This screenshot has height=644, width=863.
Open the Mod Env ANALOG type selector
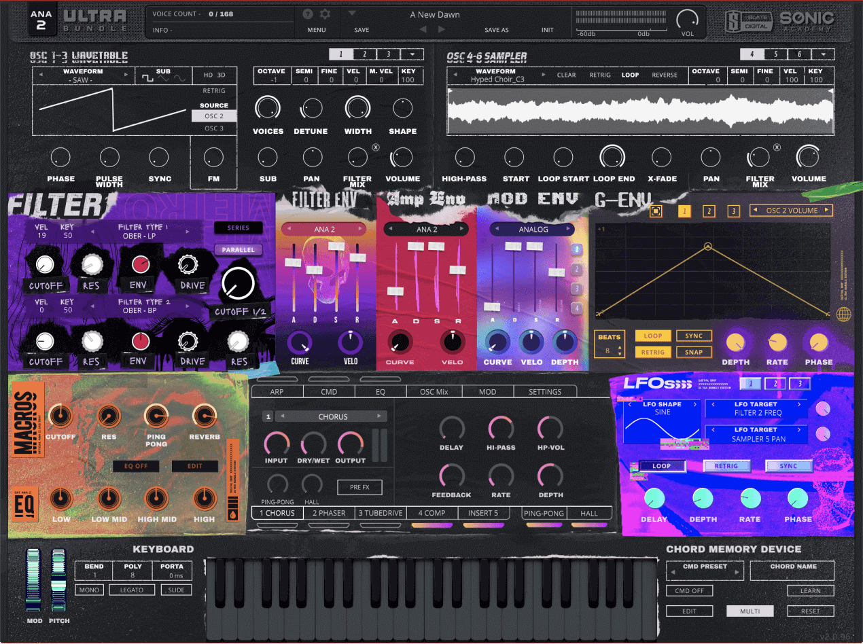coord(533,229)
